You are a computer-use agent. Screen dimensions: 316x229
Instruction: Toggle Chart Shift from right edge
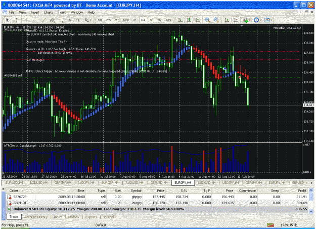coord(236,20)
